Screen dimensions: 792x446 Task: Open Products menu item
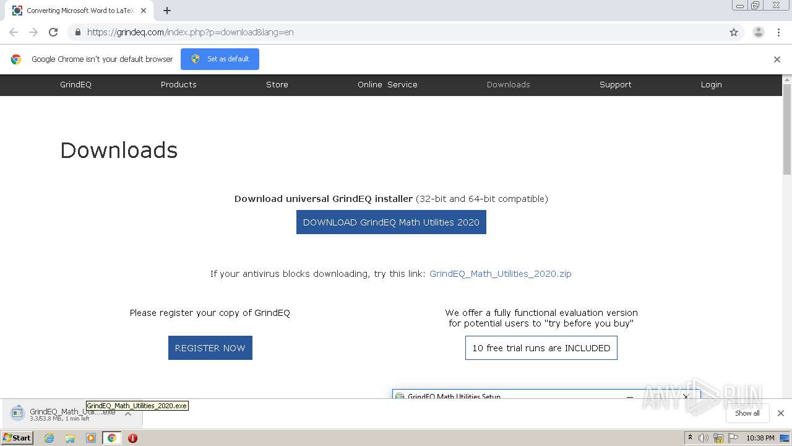[179, 85]
